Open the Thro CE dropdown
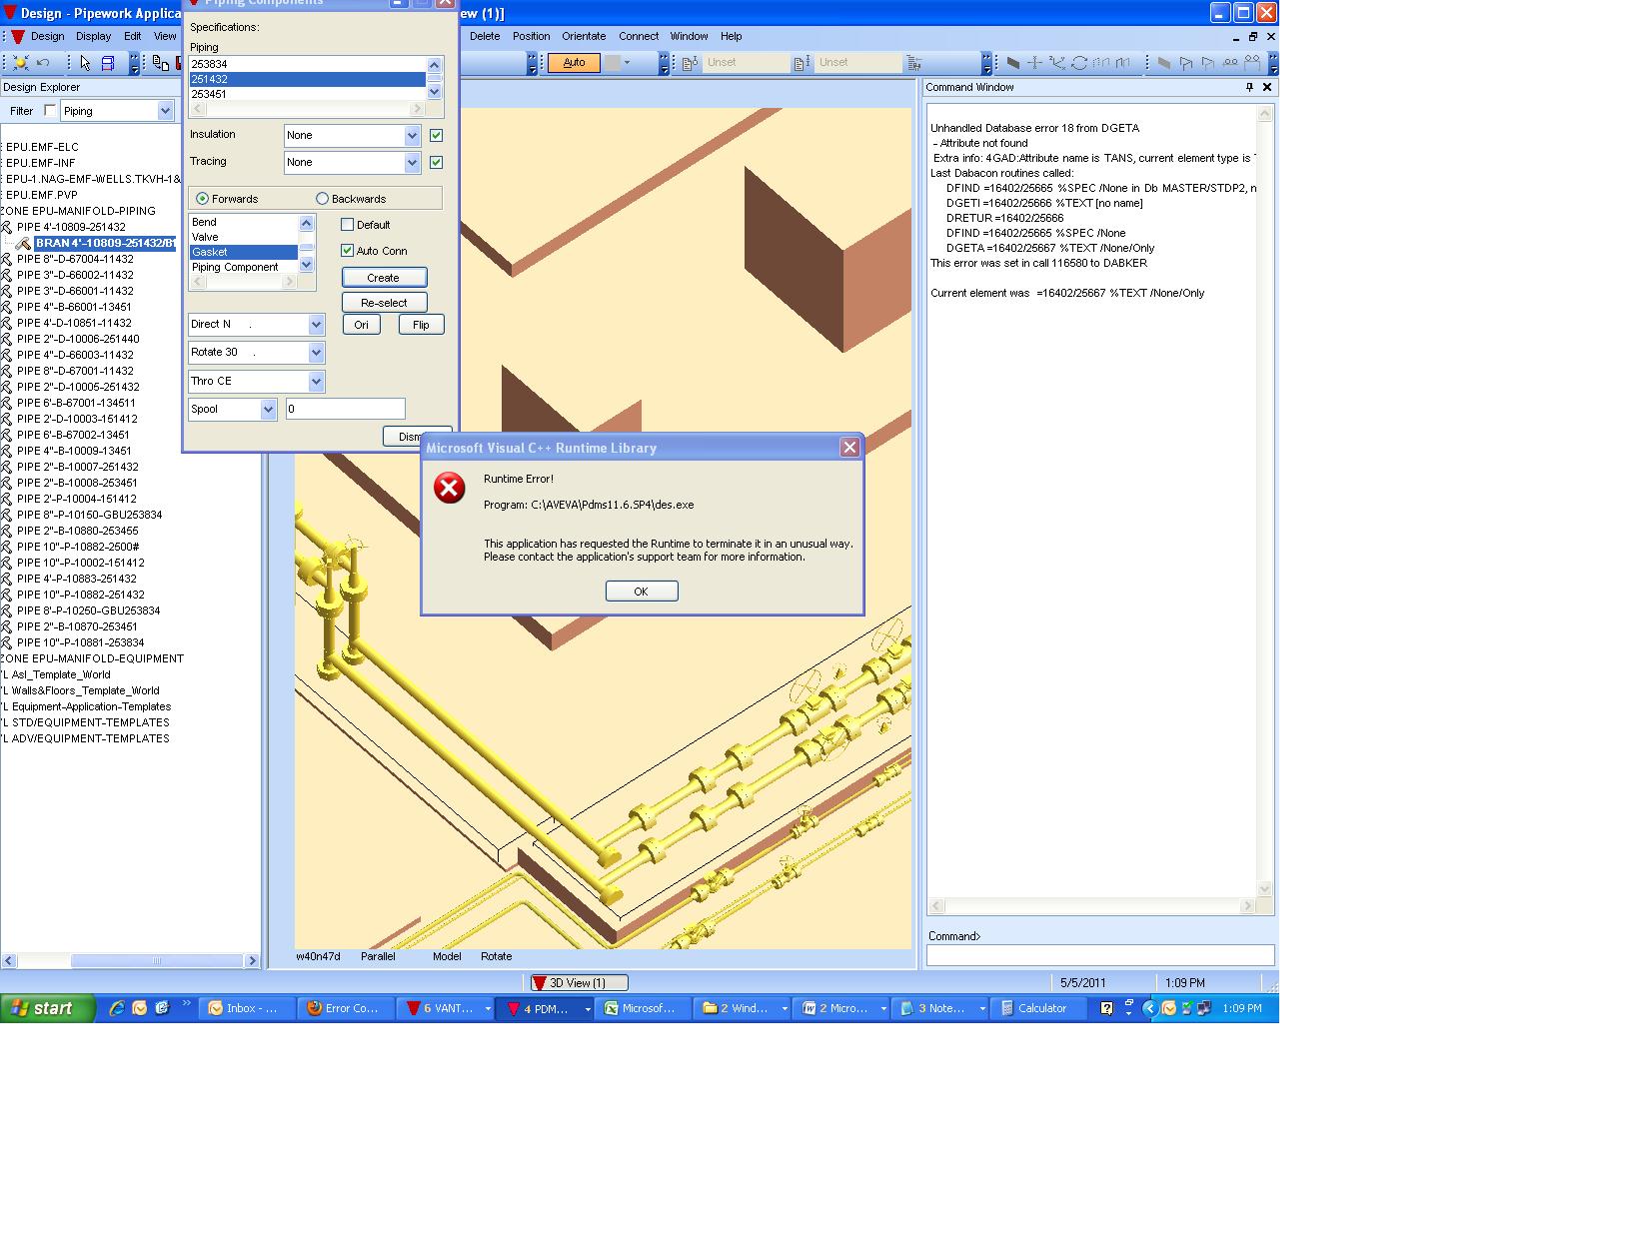 pos(316,382)
